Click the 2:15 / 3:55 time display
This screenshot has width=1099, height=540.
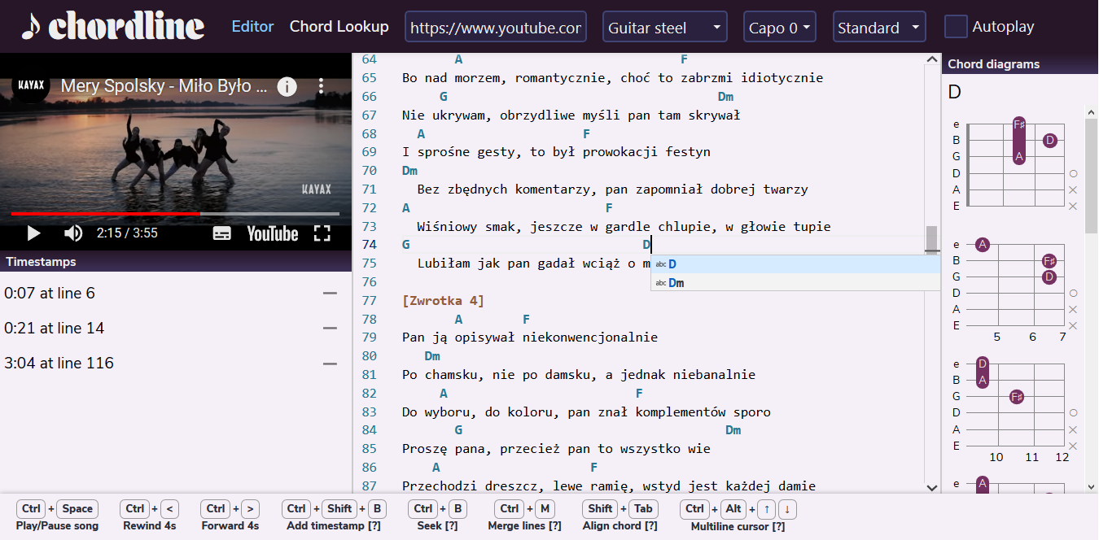(127, 233)
